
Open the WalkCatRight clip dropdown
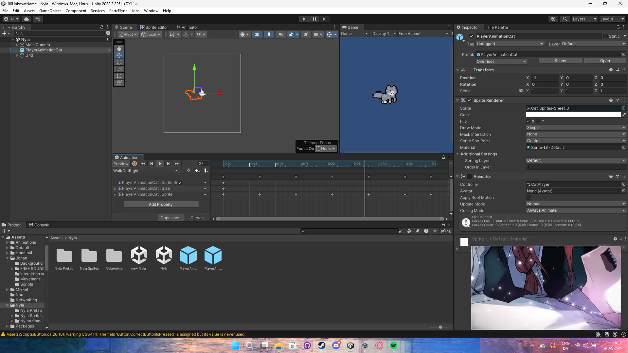[146, 170]
